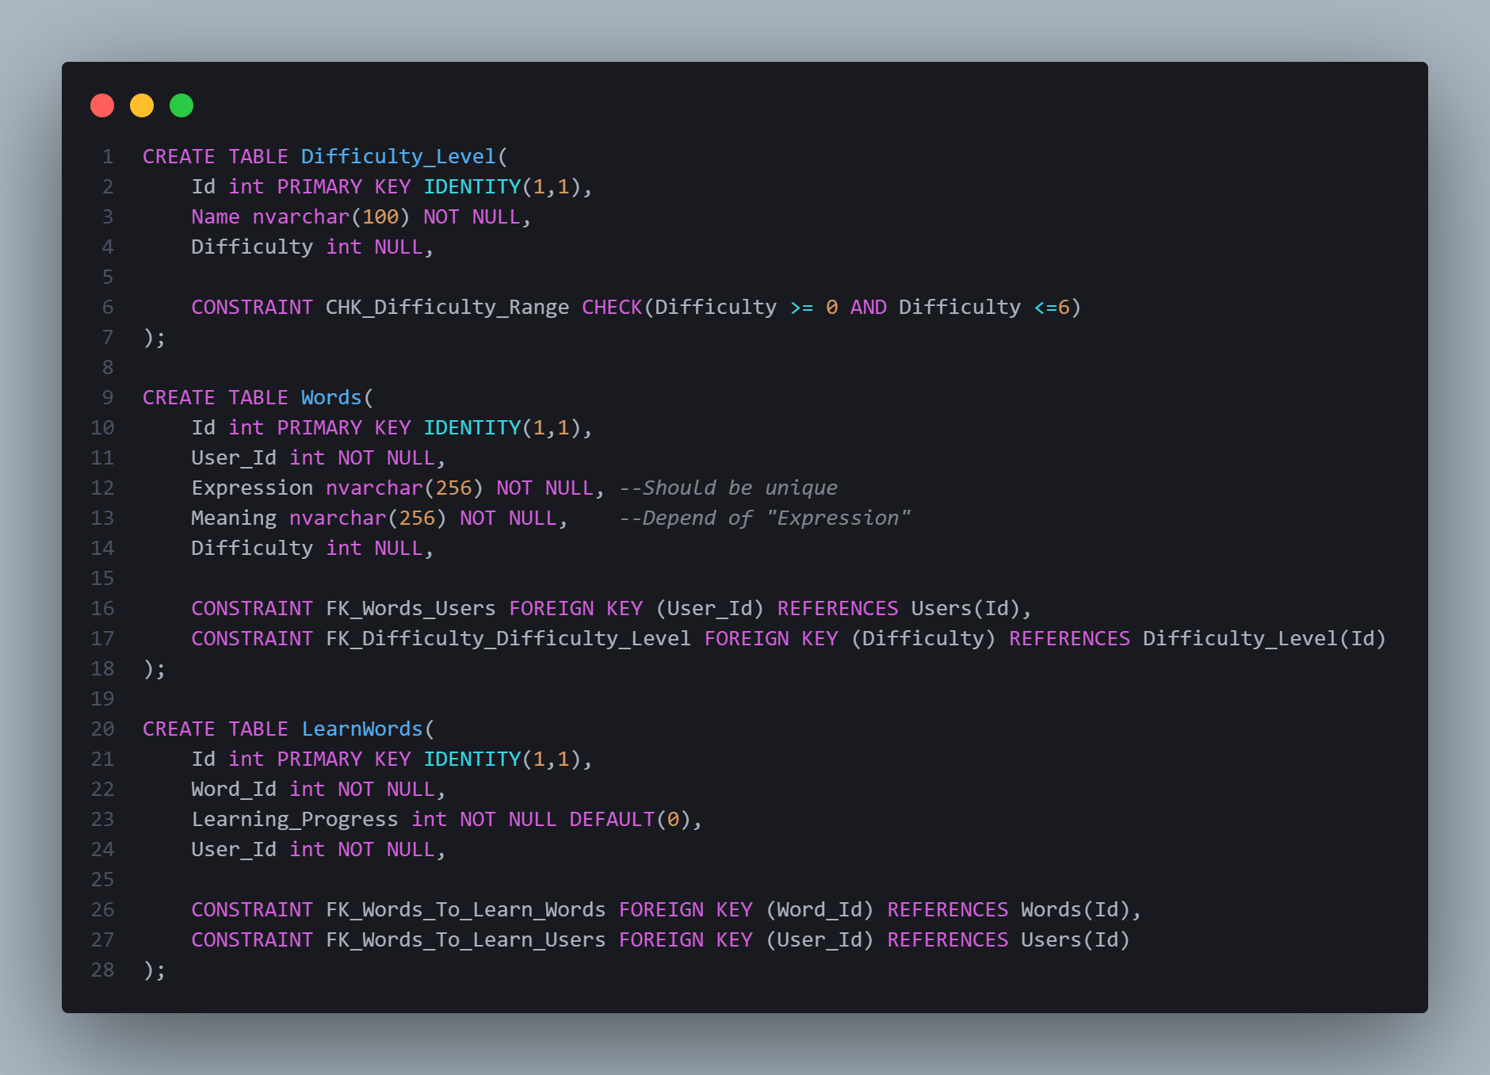Viewport: 1490px width, 1075px height.
Task: Select the Expression column name on line 12
Action: point(252,488)
